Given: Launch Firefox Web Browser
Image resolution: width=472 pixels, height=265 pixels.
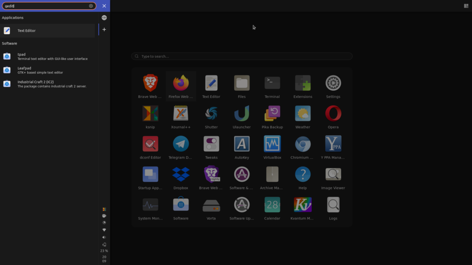Looking at the screenshot, I should (x=181, y=83).
